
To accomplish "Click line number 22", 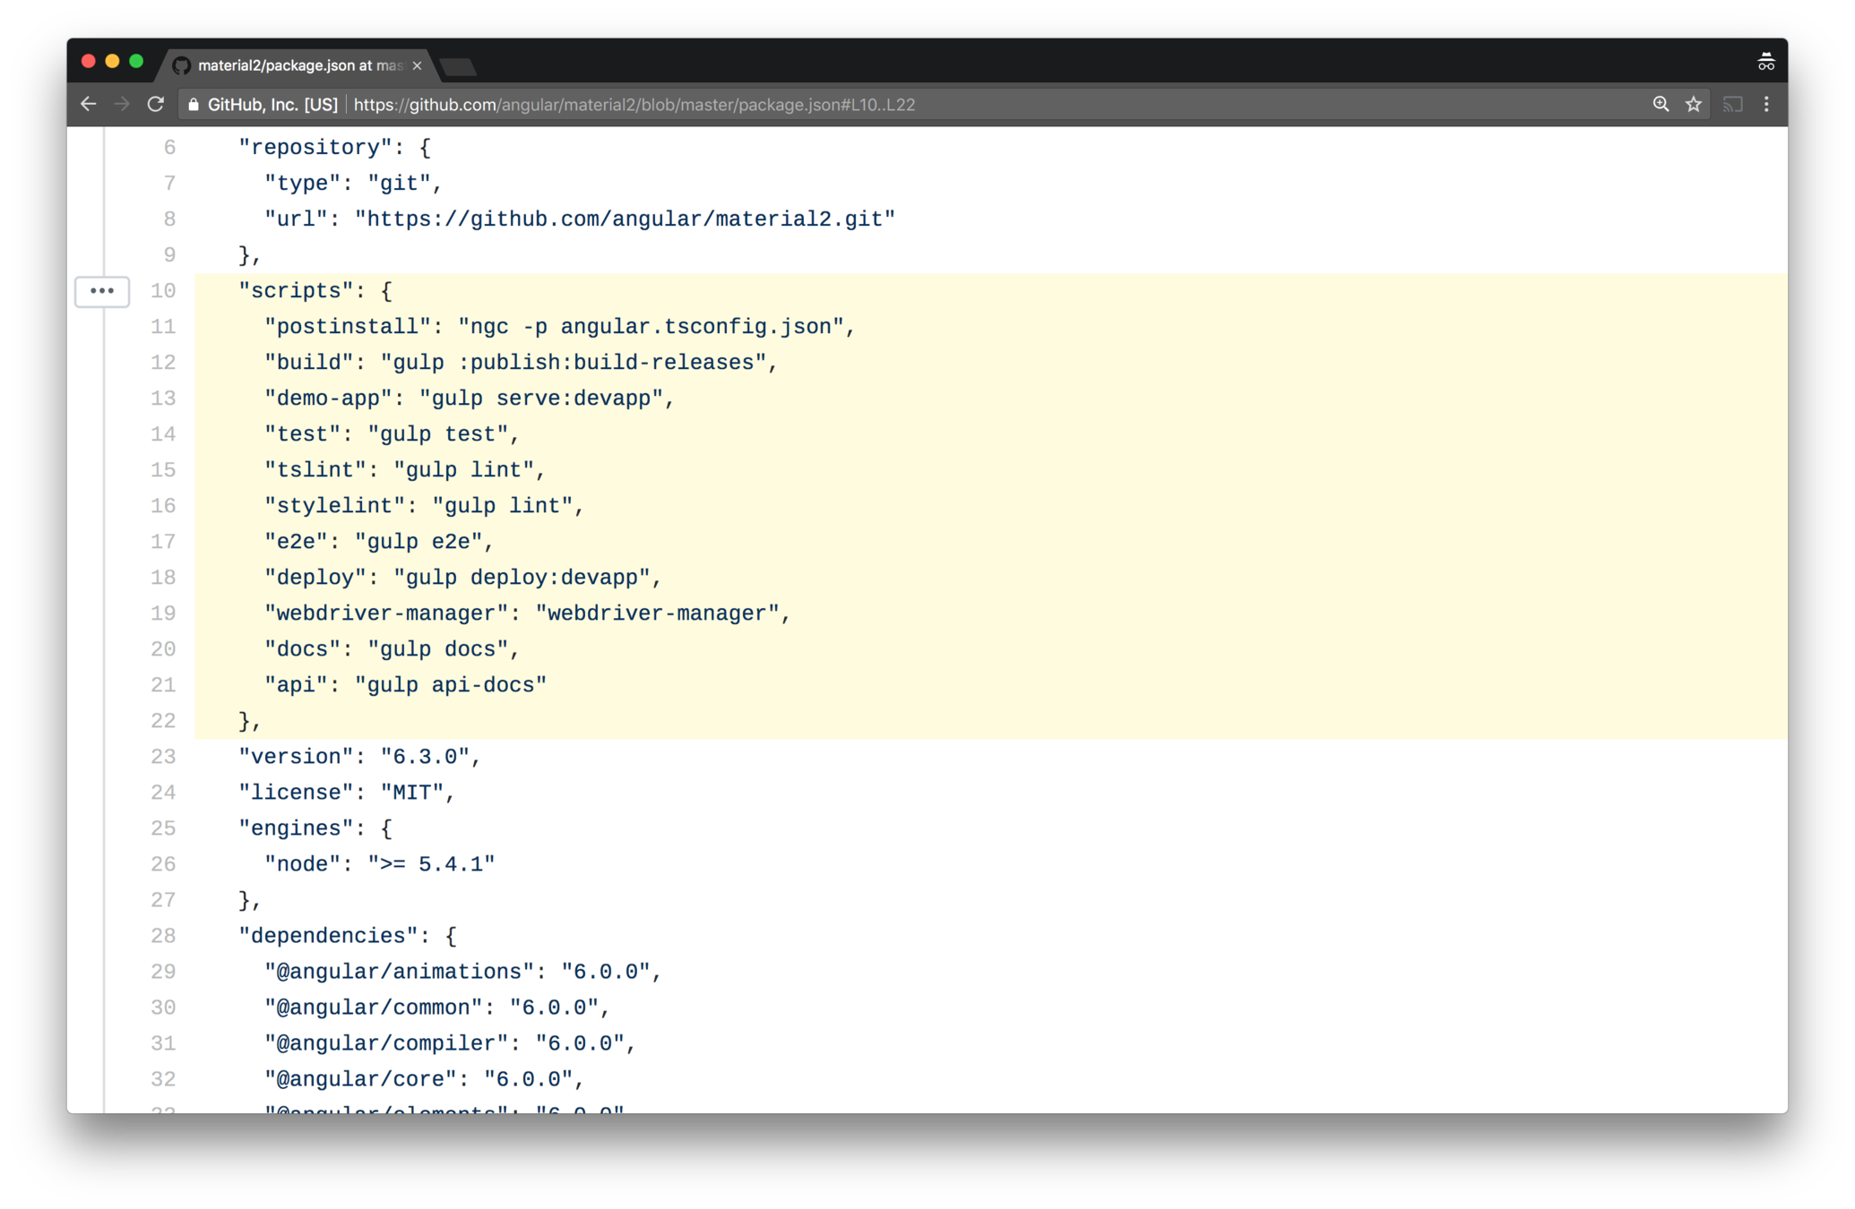I will 163,721.
